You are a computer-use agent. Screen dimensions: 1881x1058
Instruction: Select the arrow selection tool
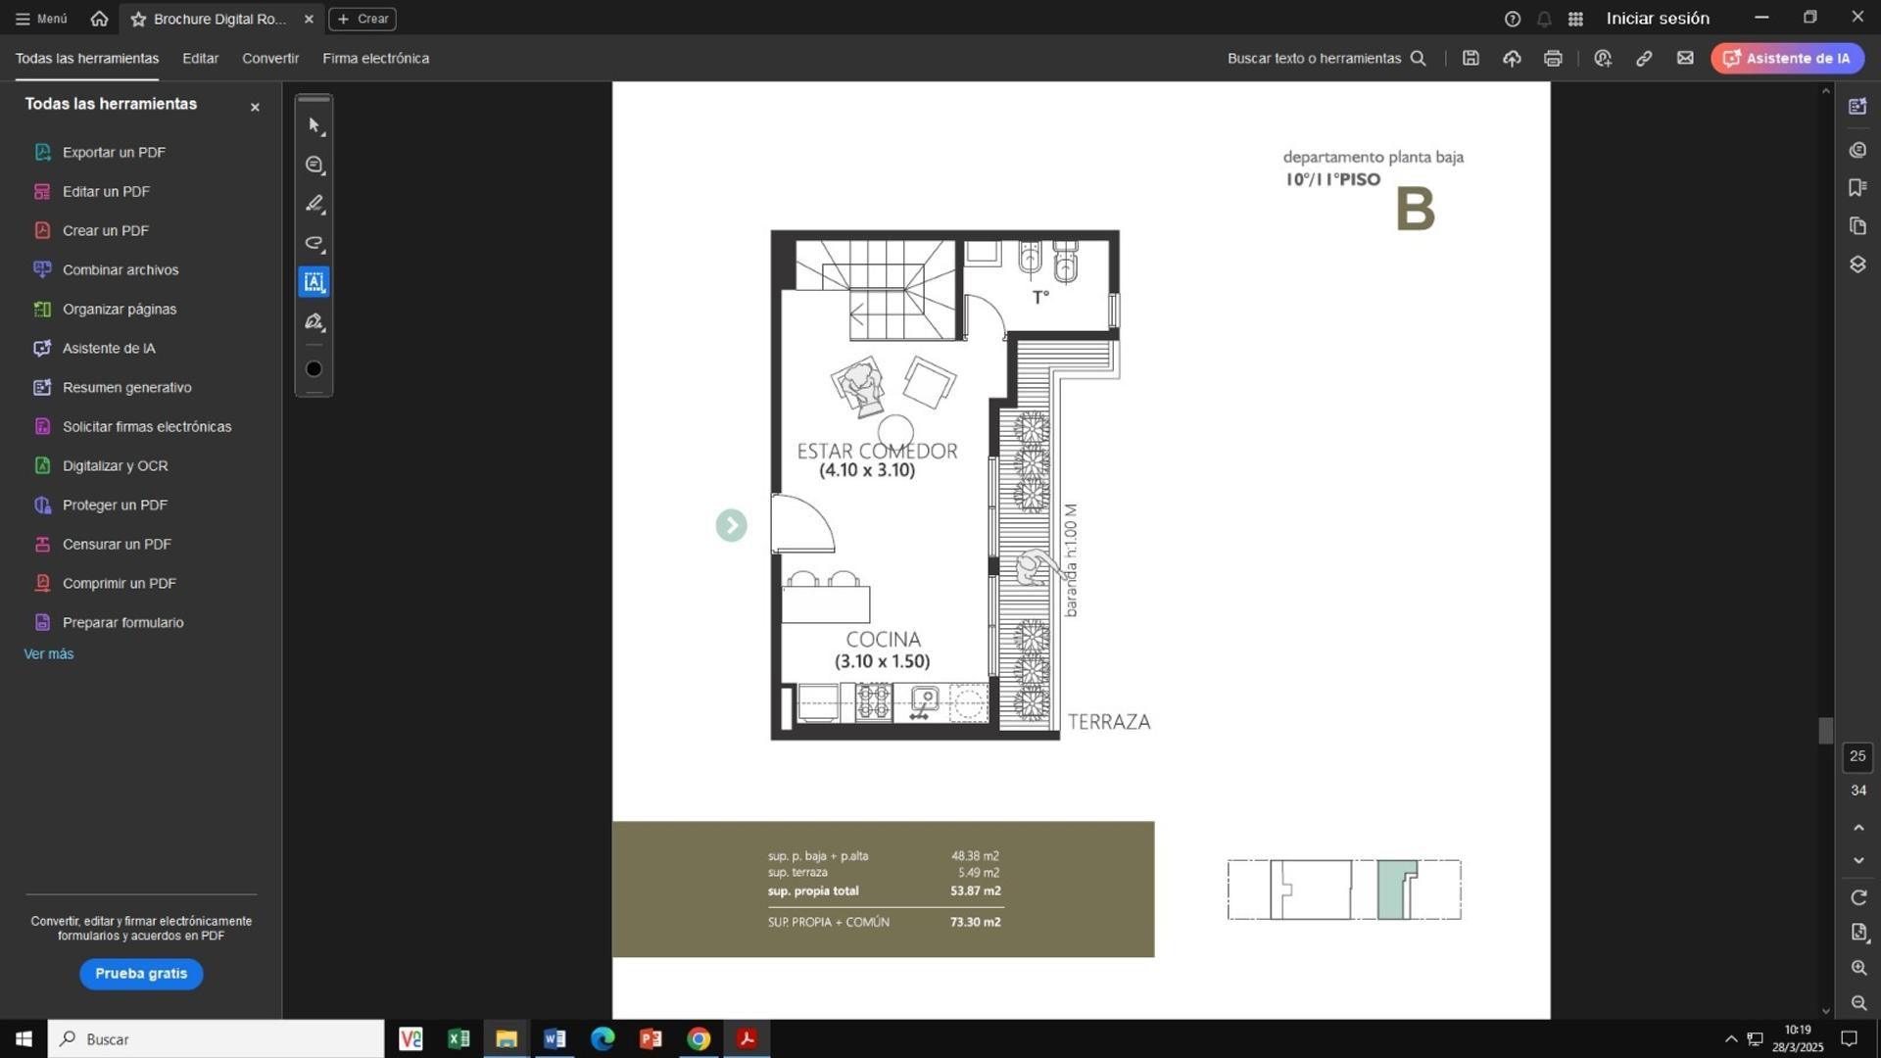pyautogui.click(x=313, y=126)
